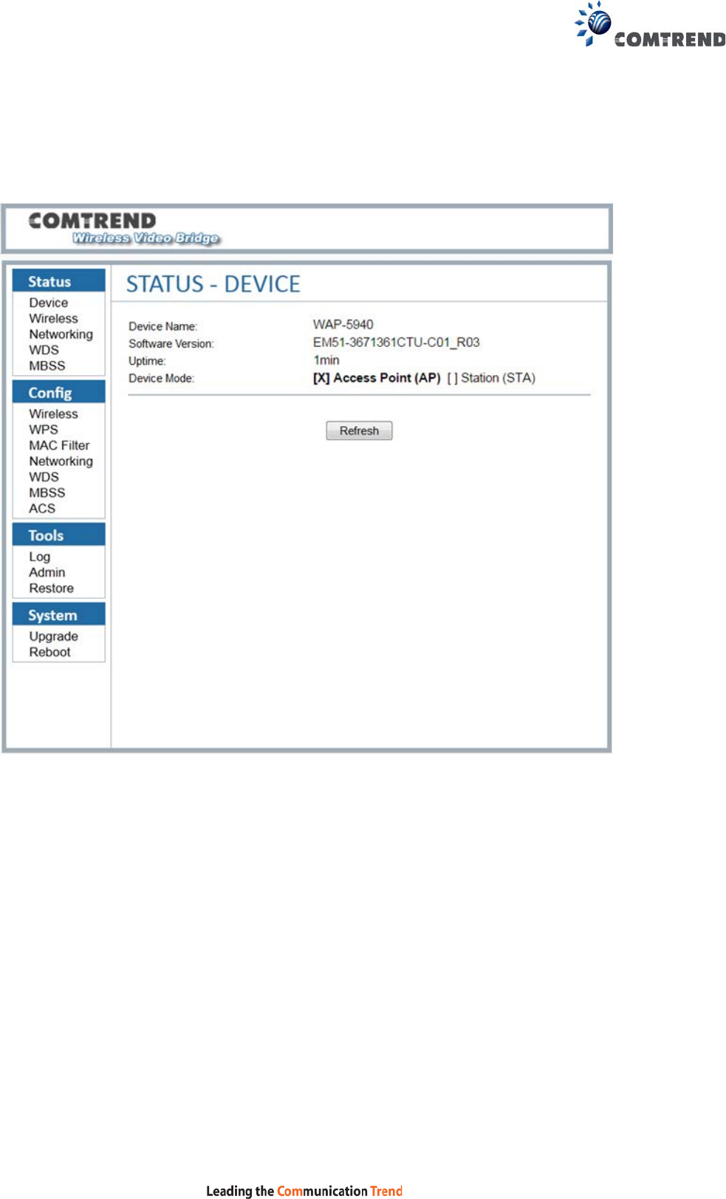This screenshot has width=726, height=1199.
Task: Click the uptime value 1min
Action: (326, 360)
